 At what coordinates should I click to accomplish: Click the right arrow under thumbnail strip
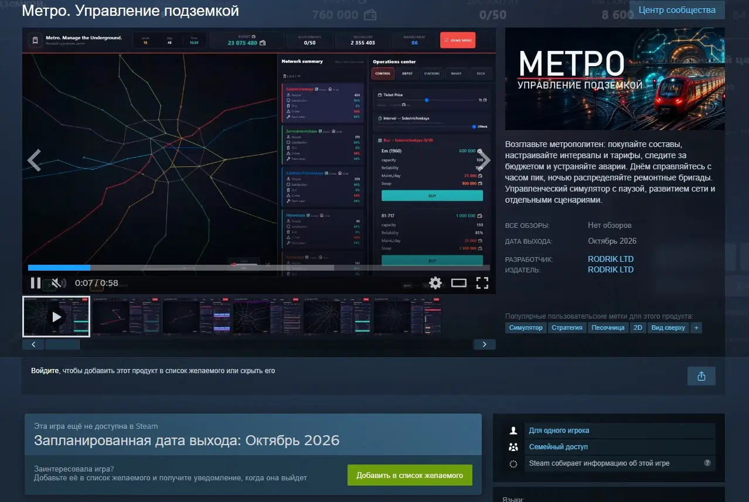click(x=484, y=344)
